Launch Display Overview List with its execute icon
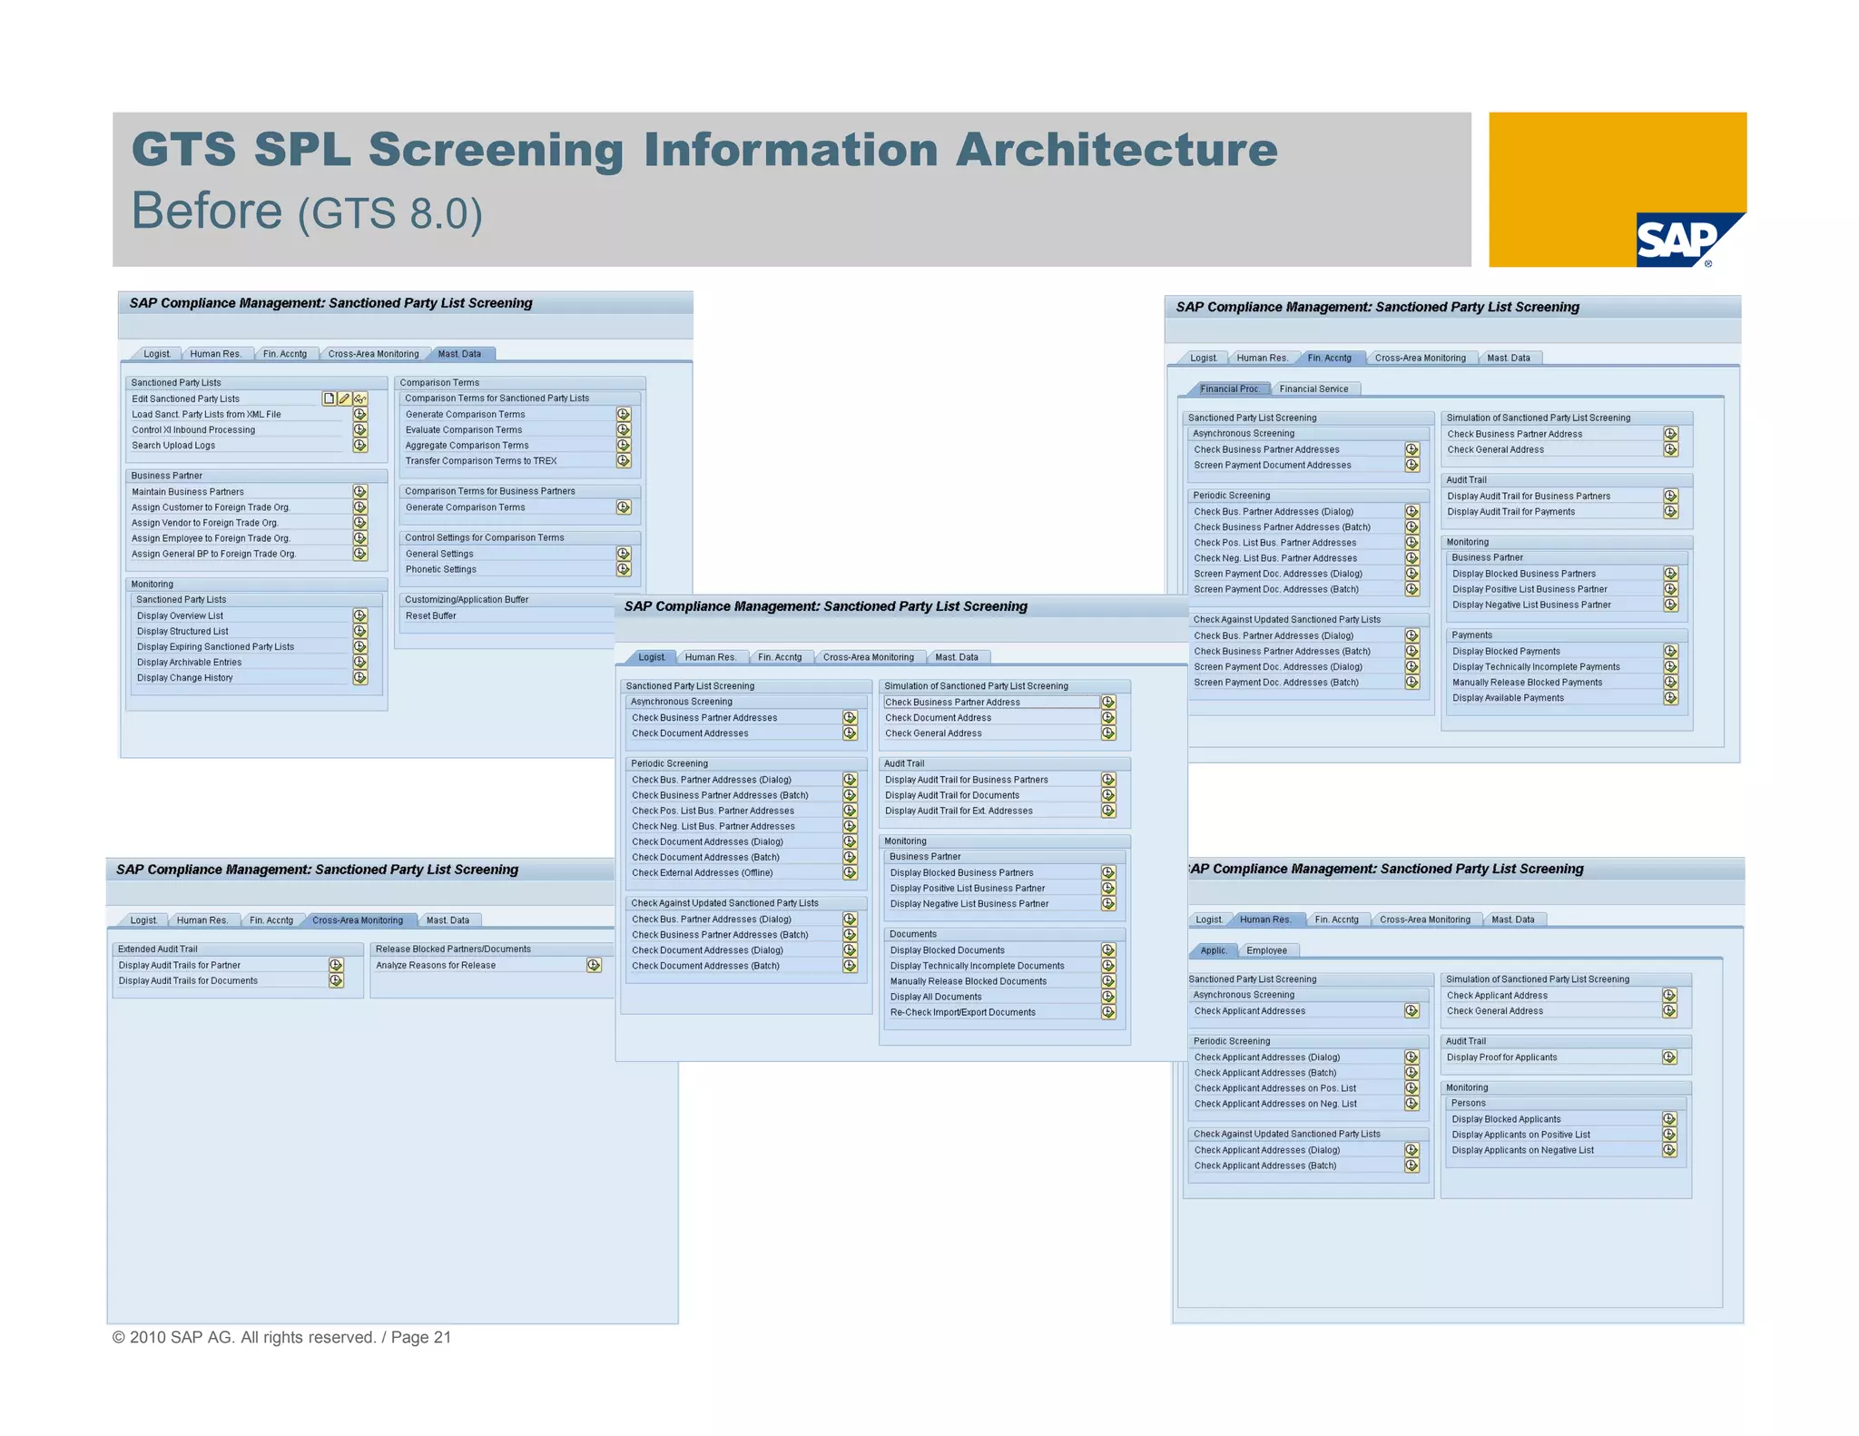 (360, 615)
